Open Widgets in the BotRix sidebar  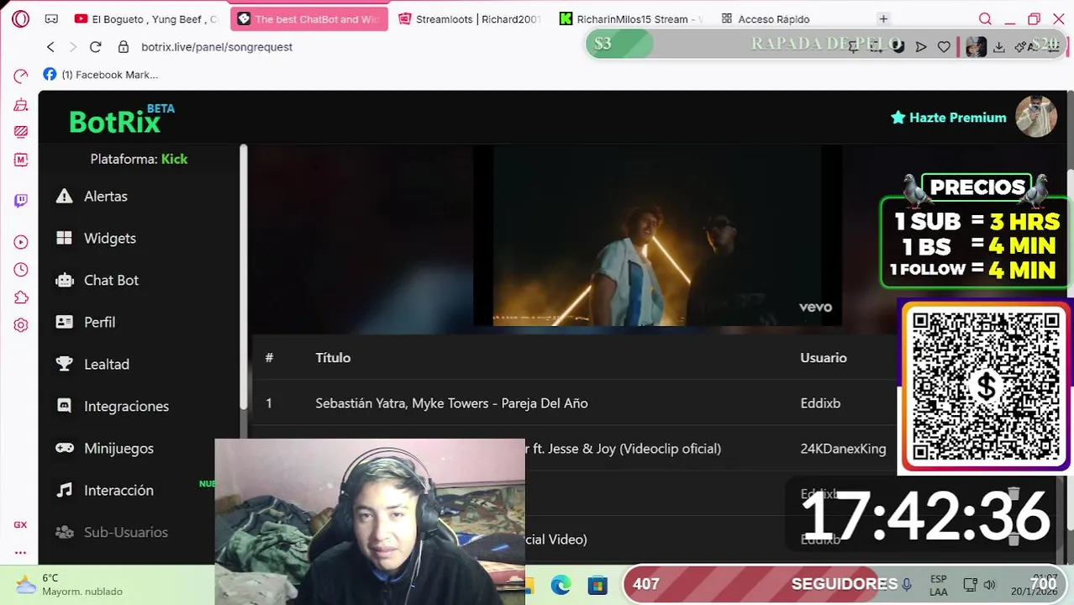[110, 239]
